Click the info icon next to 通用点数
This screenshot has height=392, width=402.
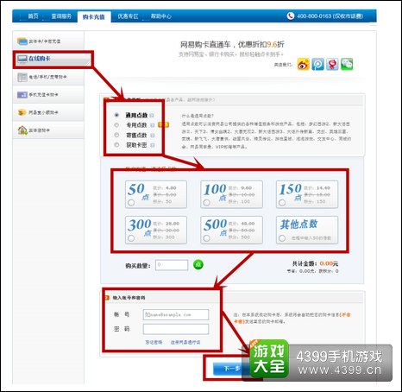click(152, 116)
